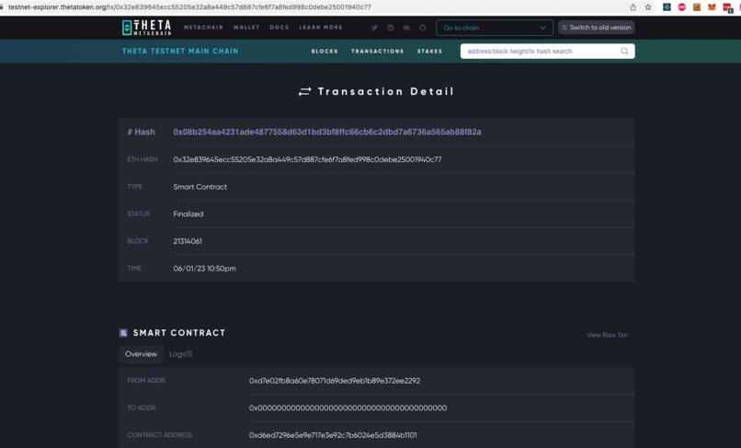
Task: Click the transaction hash 0x08b254aa… value
Action: click(x=327, y=132)
